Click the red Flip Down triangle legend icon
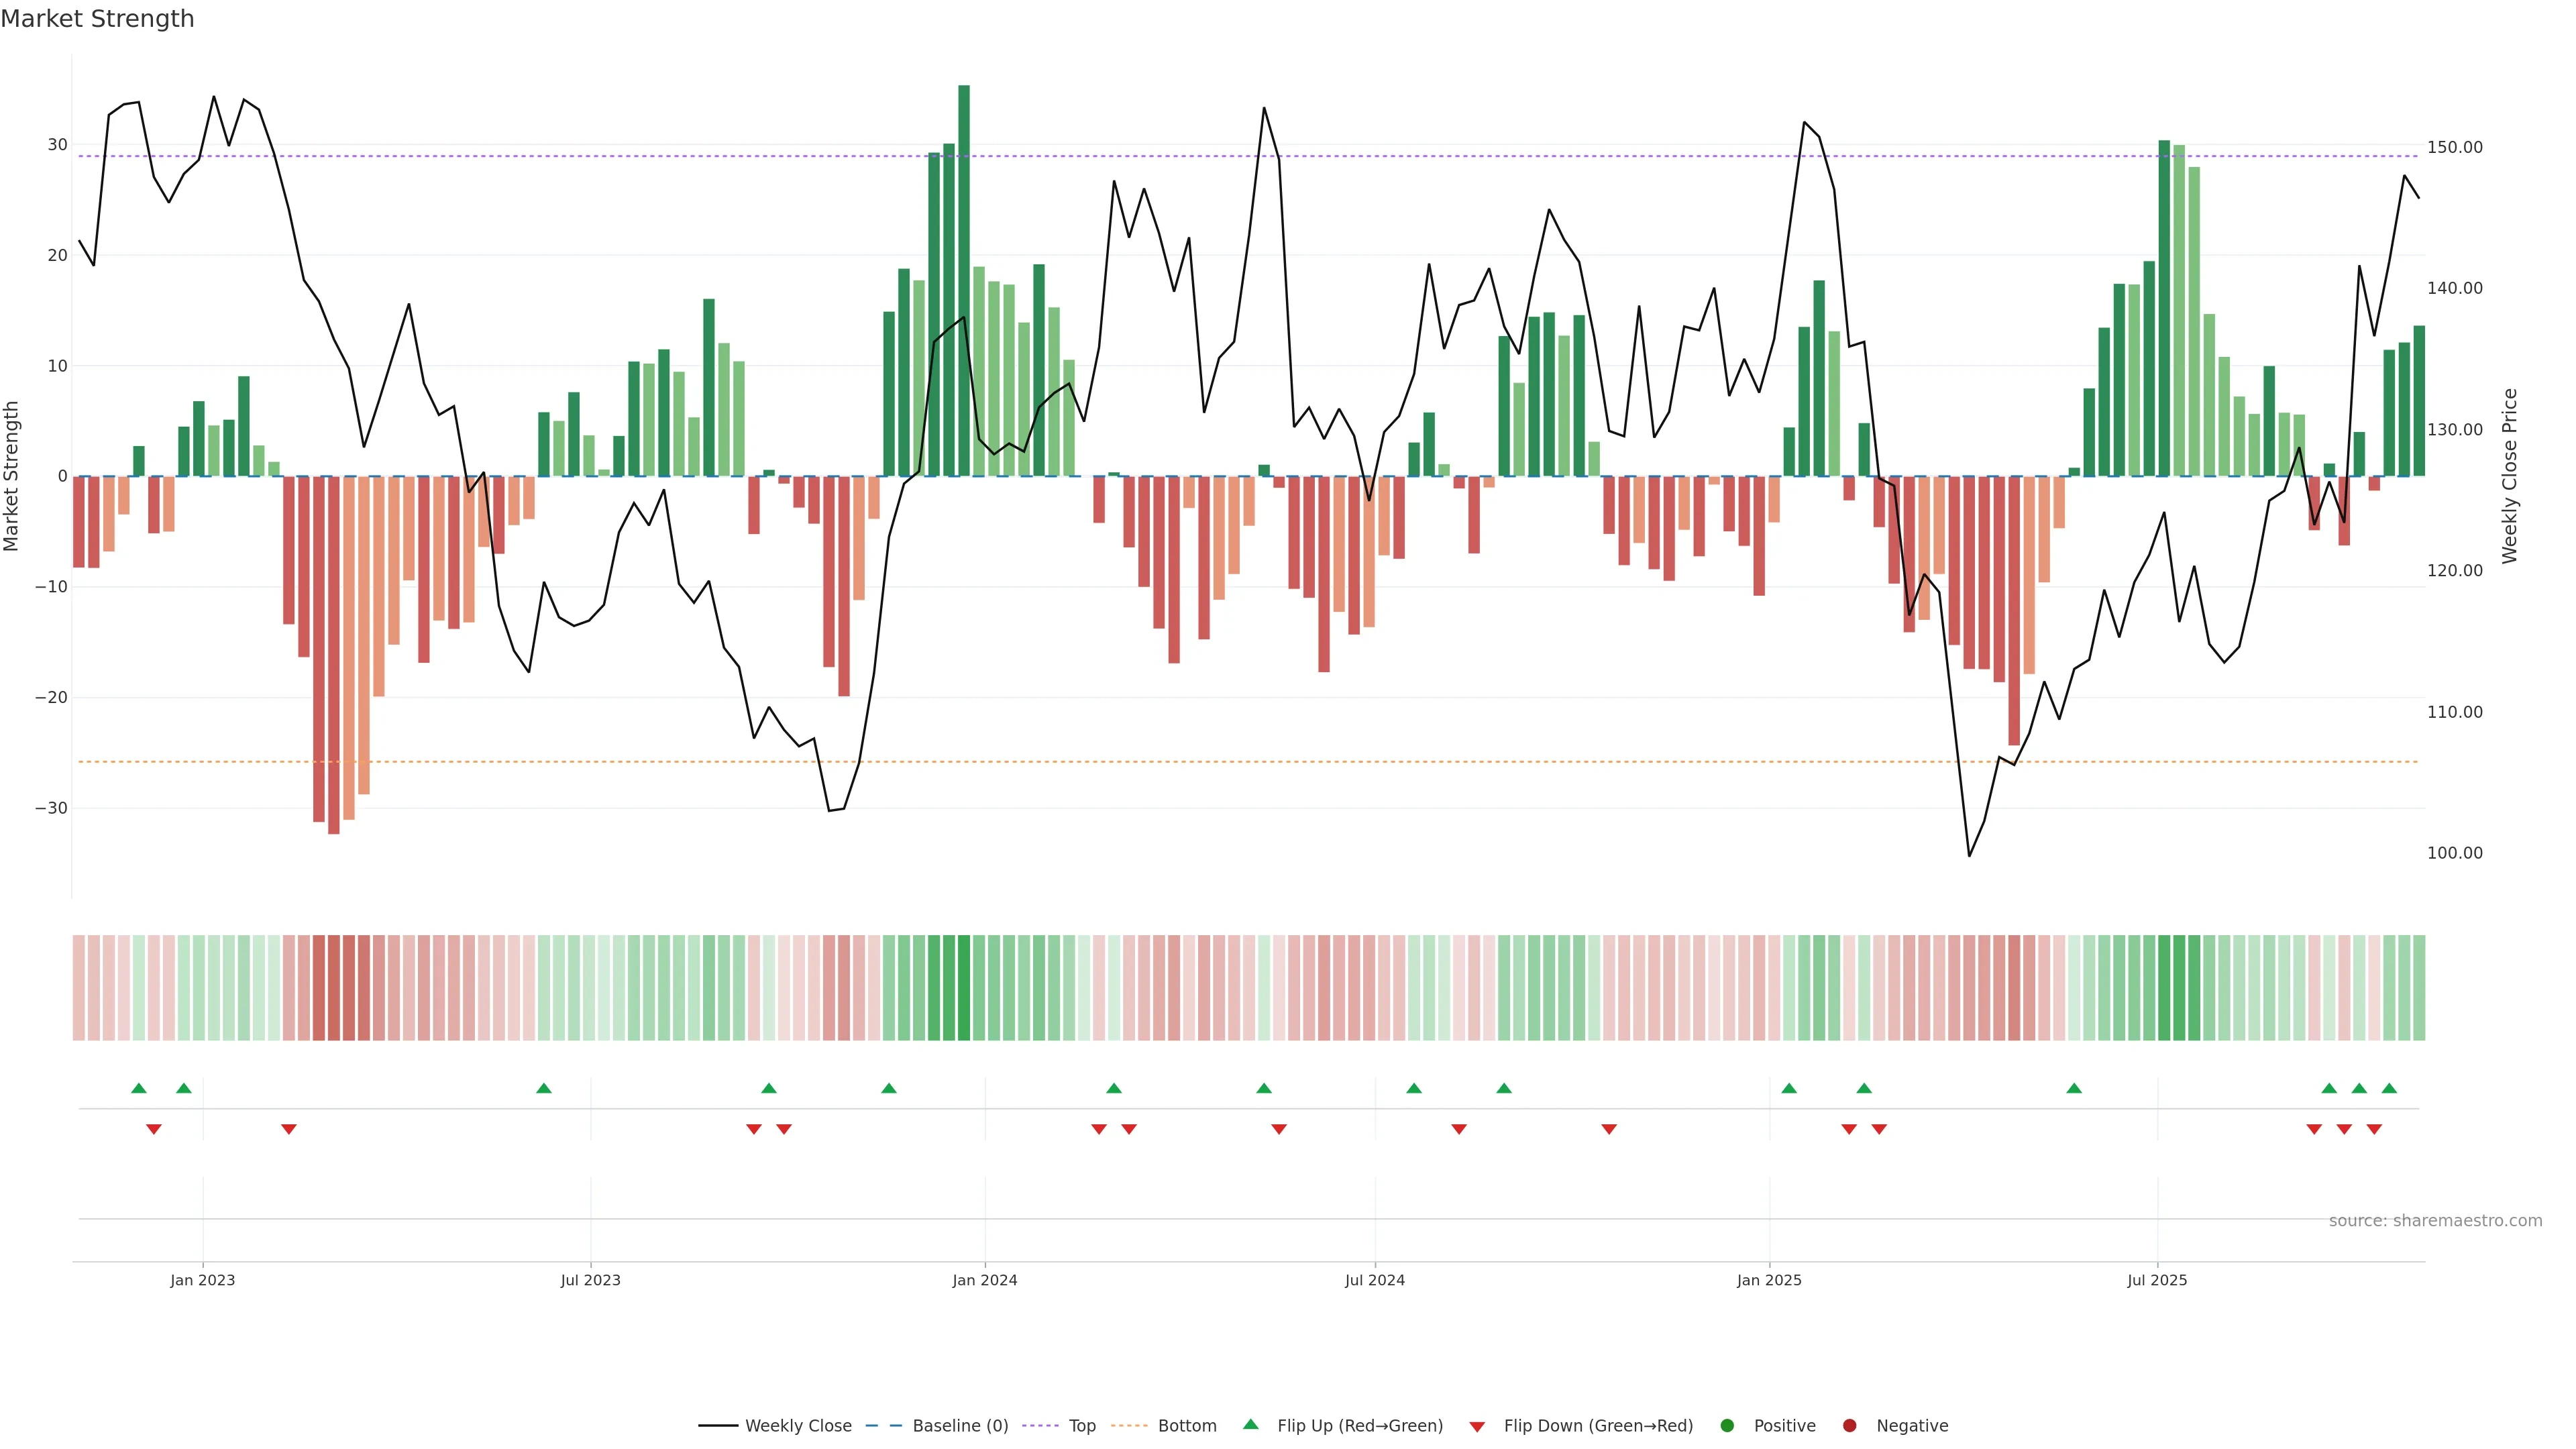Viewport: 2576px width, 1449px height. click(1477, 1426)
